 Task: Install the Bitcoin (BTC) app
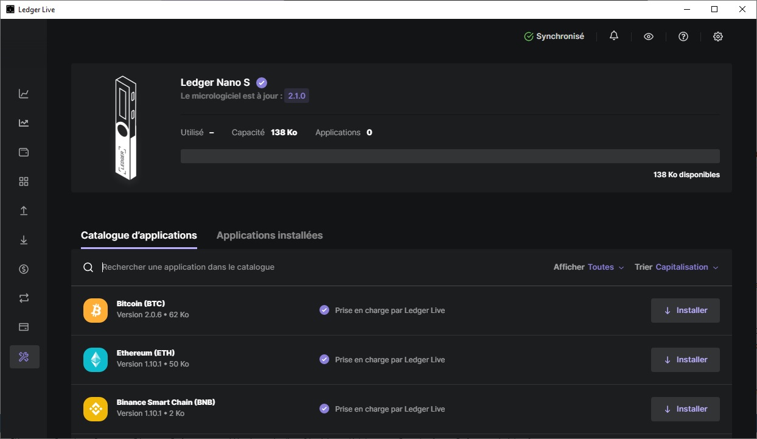685,311
